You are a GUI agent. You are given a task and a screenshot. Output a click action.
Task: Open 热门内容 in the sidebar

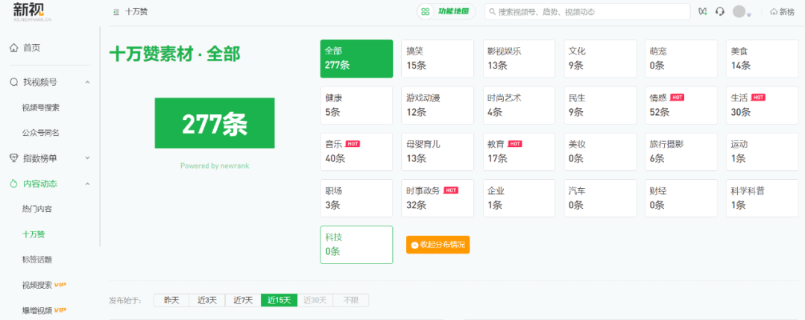[x=37, y=209]
